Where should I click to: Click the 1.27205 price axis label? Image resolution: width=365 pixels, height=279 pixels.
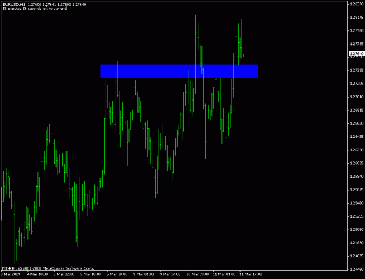(x=357, y=84)
